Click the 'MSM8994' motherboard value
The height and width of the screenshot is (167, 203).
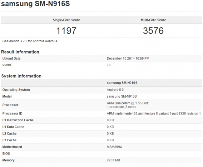point(114,147)
